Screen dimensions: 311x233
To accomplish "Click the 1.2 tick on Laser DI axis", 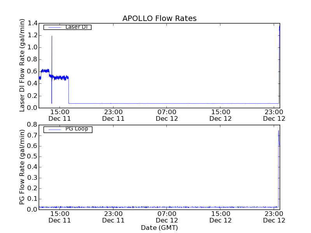I will (32, 35).
